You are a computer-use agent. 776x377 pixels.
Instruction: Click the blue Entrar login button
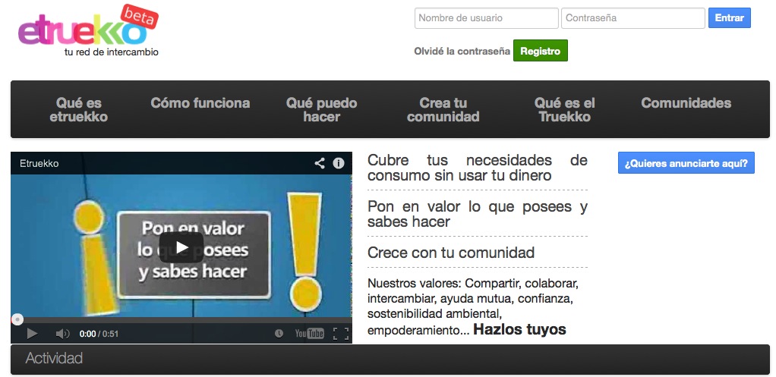(x=729, y=18)
